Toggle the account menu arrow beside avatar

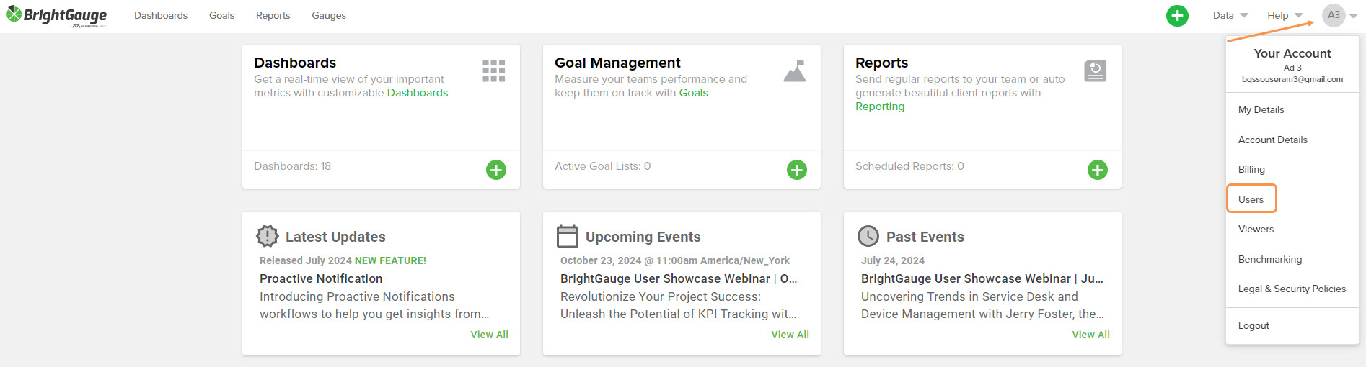[1354, 16]
